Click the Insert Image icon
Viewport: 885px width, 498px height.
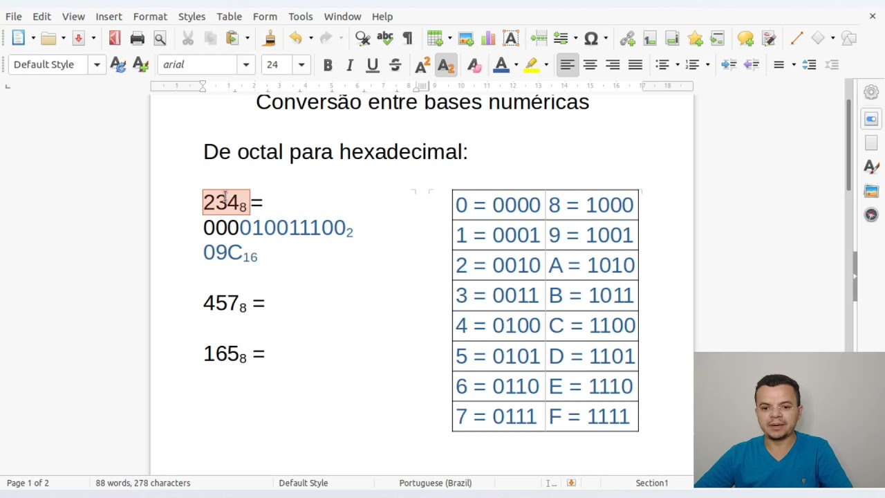[x=466, y=38]
